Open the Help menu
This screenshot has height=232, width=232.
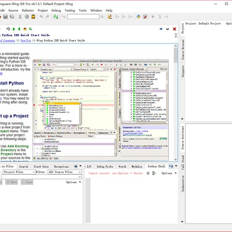[x=109, y=10]
